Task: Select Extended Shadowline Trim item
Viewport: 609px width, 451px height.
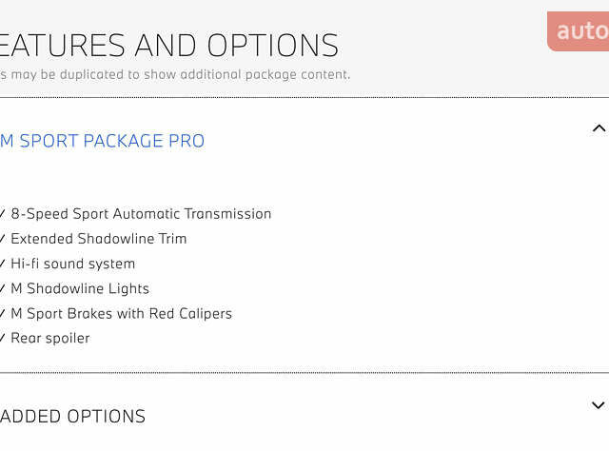Action: click(x=99, y=239)
